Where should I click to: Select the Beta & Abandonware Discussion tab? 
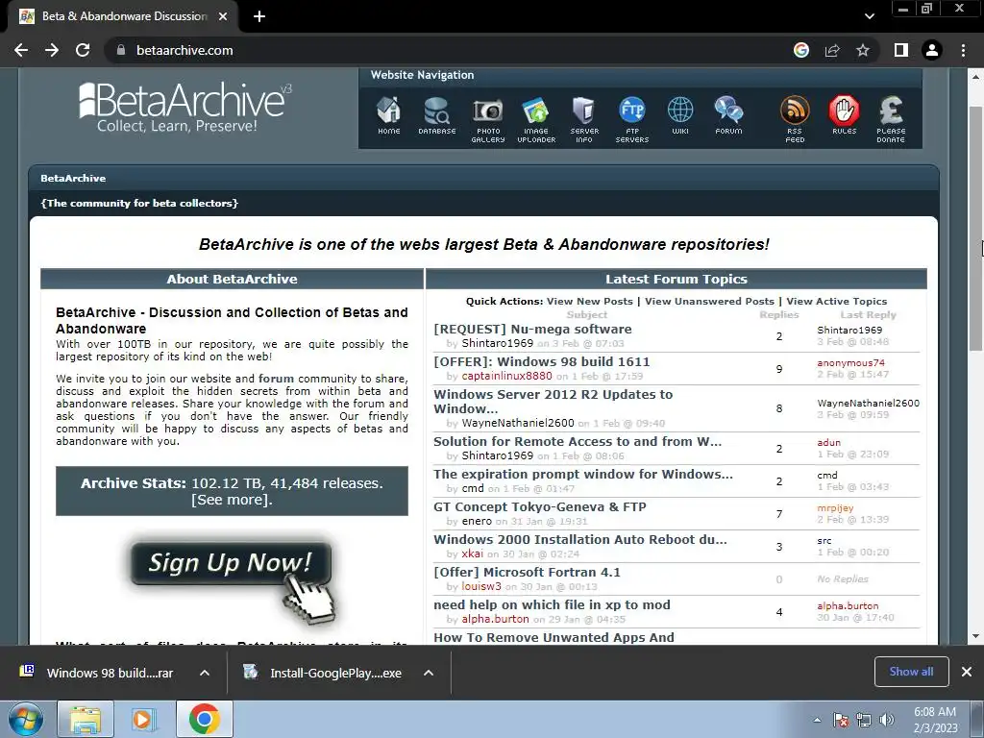tap(124, 16)
